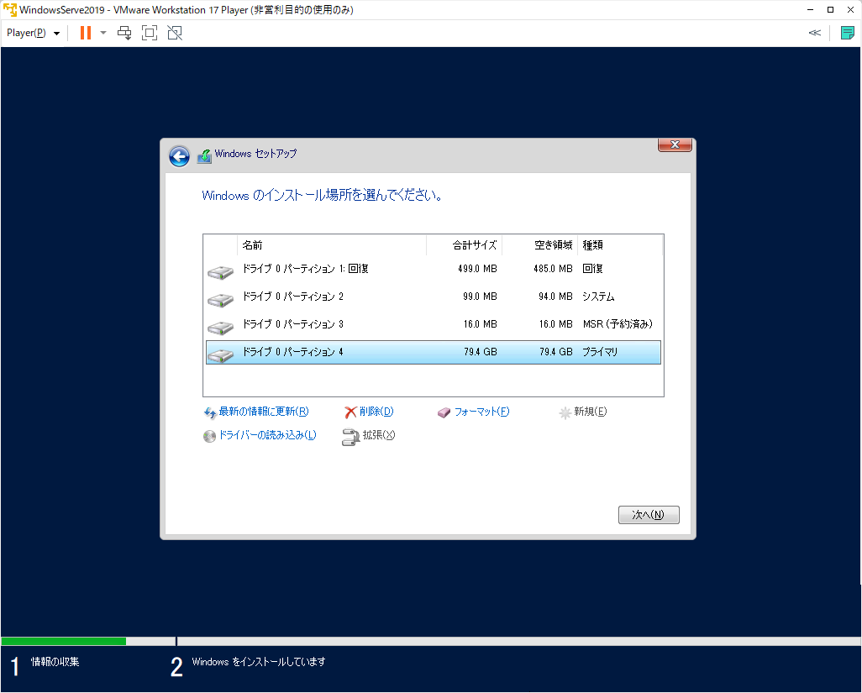
Task: Click the star icon for new partition
Action: point(565,412)
